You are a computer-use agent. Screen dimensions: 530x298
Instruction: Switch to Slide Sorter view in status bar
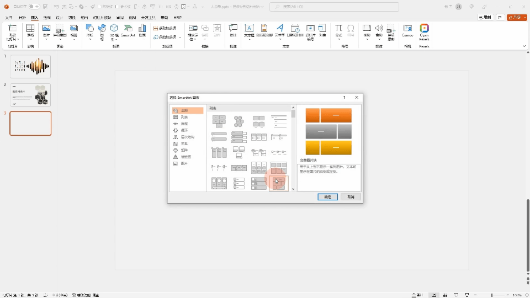[445, 295]
